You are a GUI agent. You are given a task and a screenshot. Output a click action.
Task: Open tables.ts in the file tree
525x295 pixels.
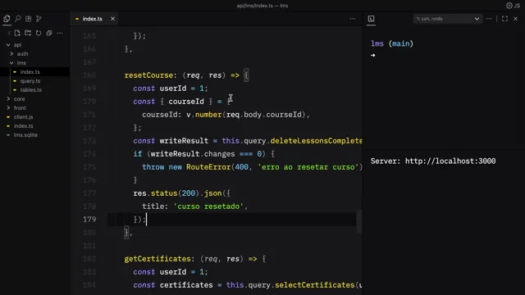(x=31, y=89)
